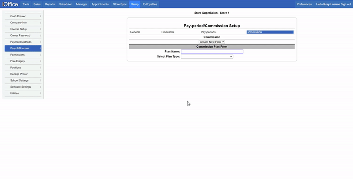353x179 pixels.
Task: Open the Manager menu
Action: click(82, 4)
